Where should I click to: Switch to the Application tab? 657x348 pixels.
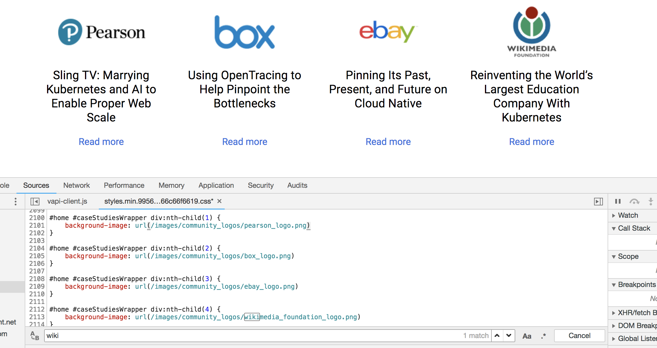pos(216,185)
